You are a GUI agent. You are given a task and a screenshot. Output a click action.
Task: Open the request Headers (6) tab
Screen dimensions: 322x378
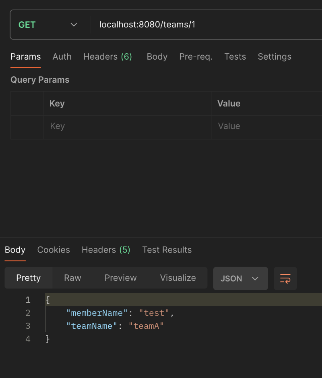tap(107, 57)
